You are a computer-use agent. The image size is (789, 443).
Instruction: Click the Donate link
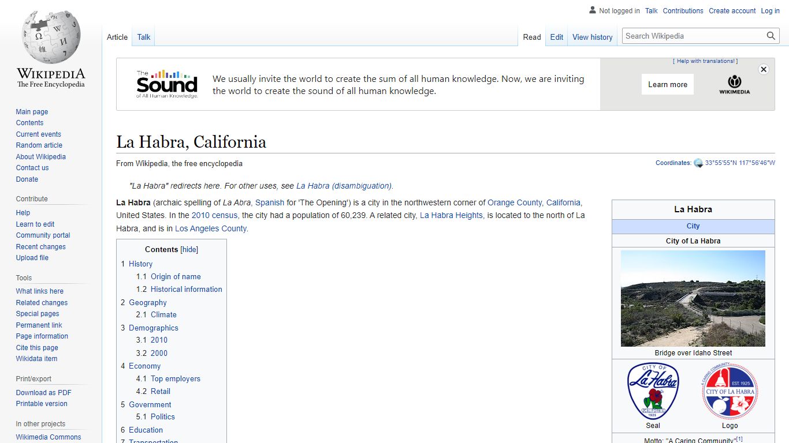27,179
